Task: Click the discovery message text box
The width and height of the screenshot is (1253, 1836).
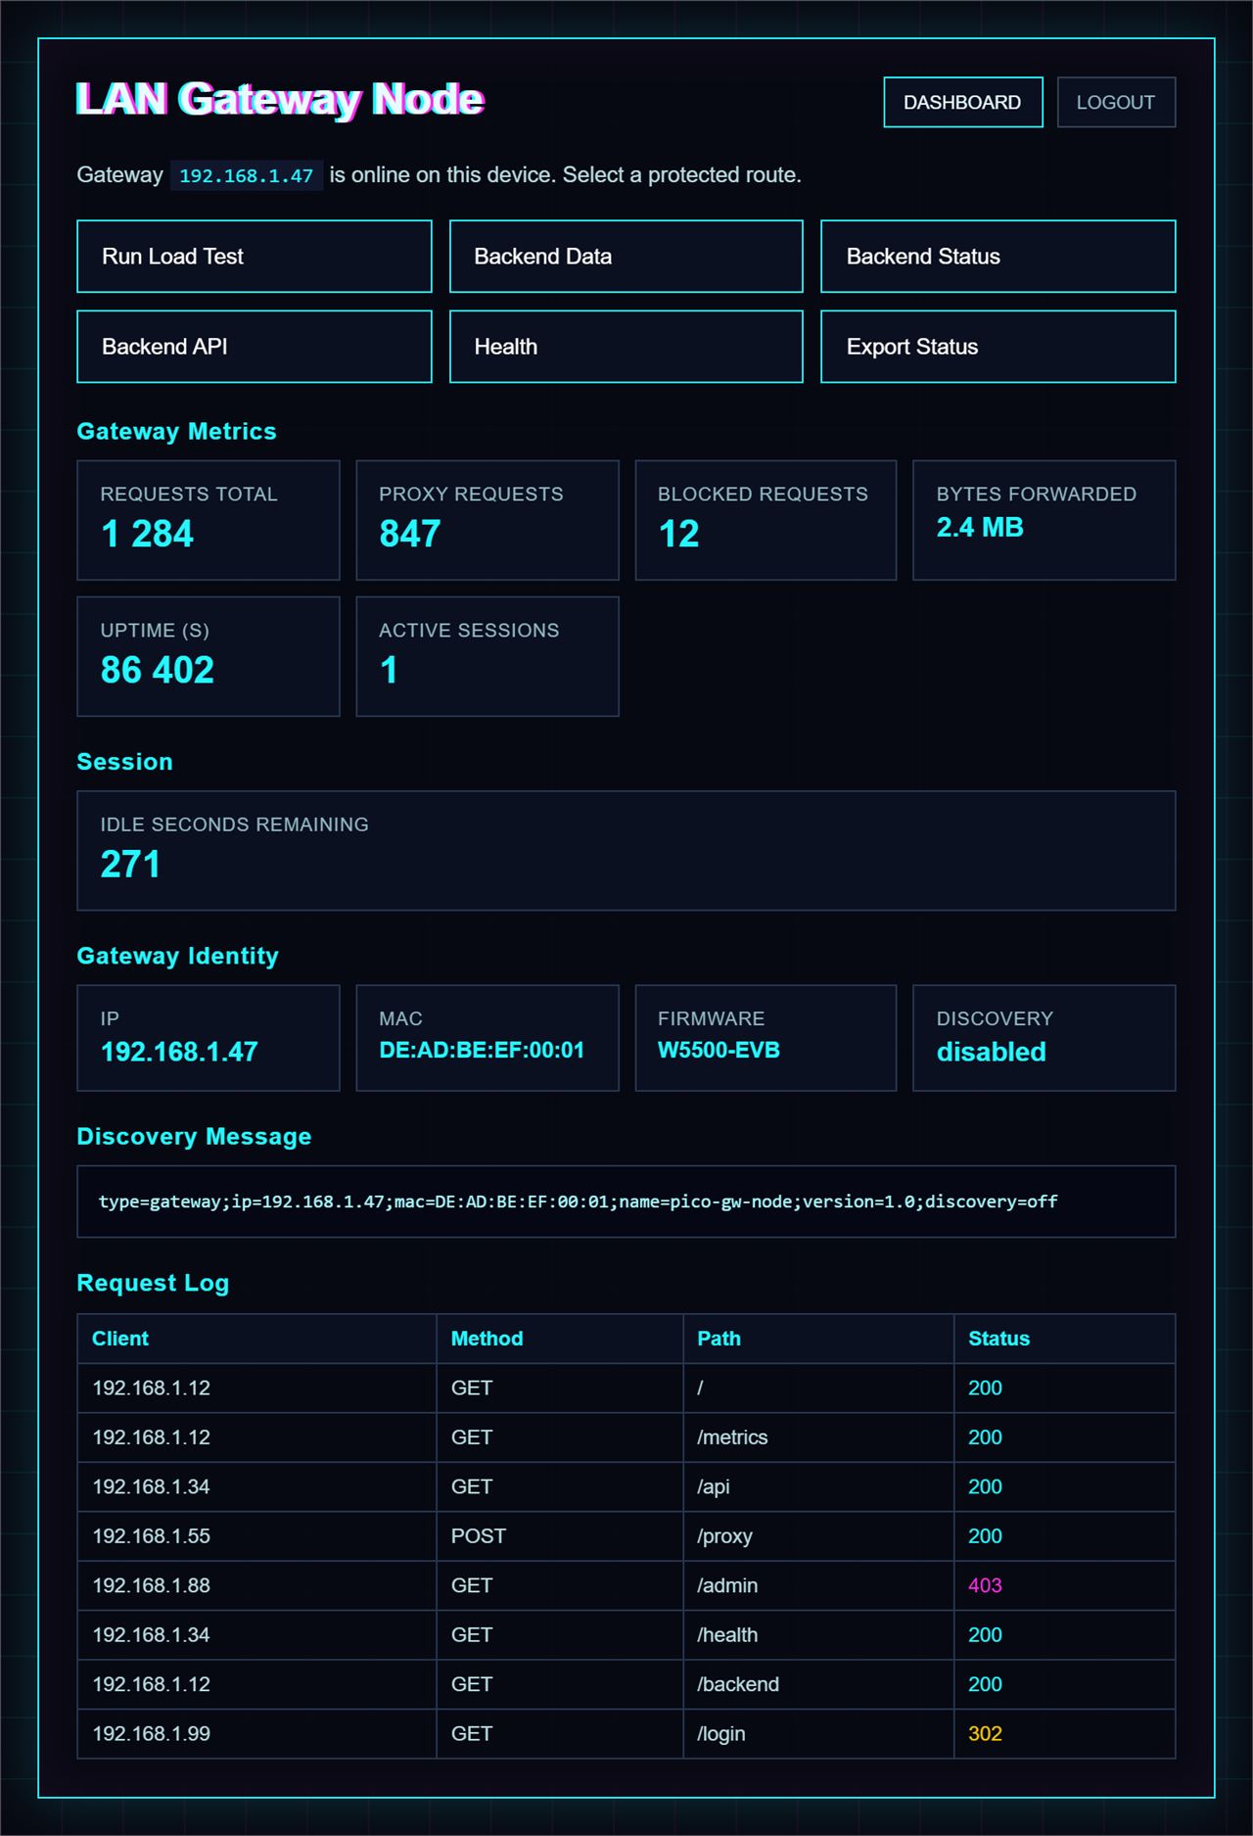Action: tap(626, 1201)
